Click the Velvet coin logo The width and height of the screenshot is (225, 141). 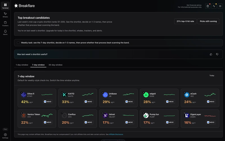tap(105, 115)
